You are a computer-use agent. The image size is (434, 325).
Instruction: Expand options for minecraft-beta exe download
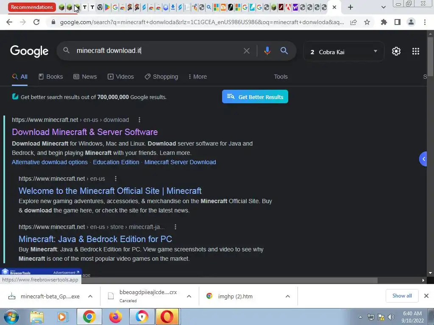(x=90, y=296)
